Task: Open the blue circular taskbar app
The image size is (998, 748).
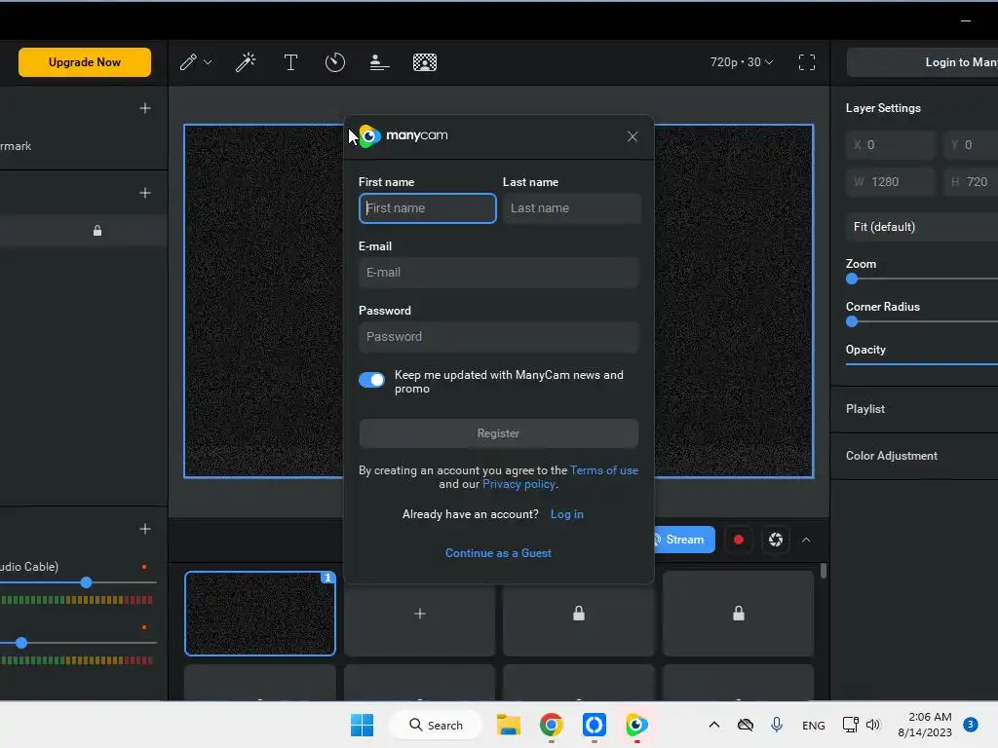Action: coord(594,725)
